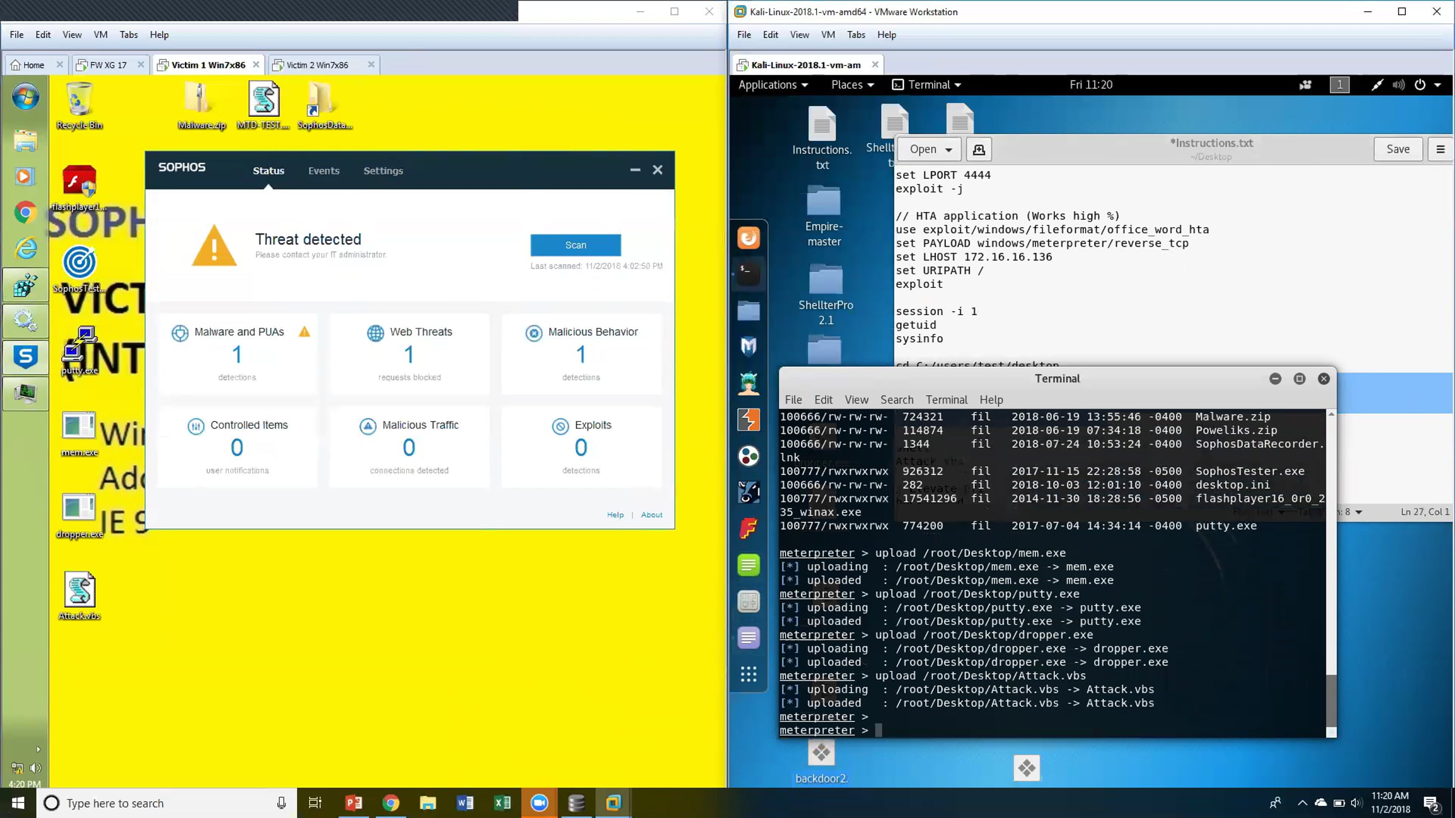Open the Kali Applications menu

[773, 85]
